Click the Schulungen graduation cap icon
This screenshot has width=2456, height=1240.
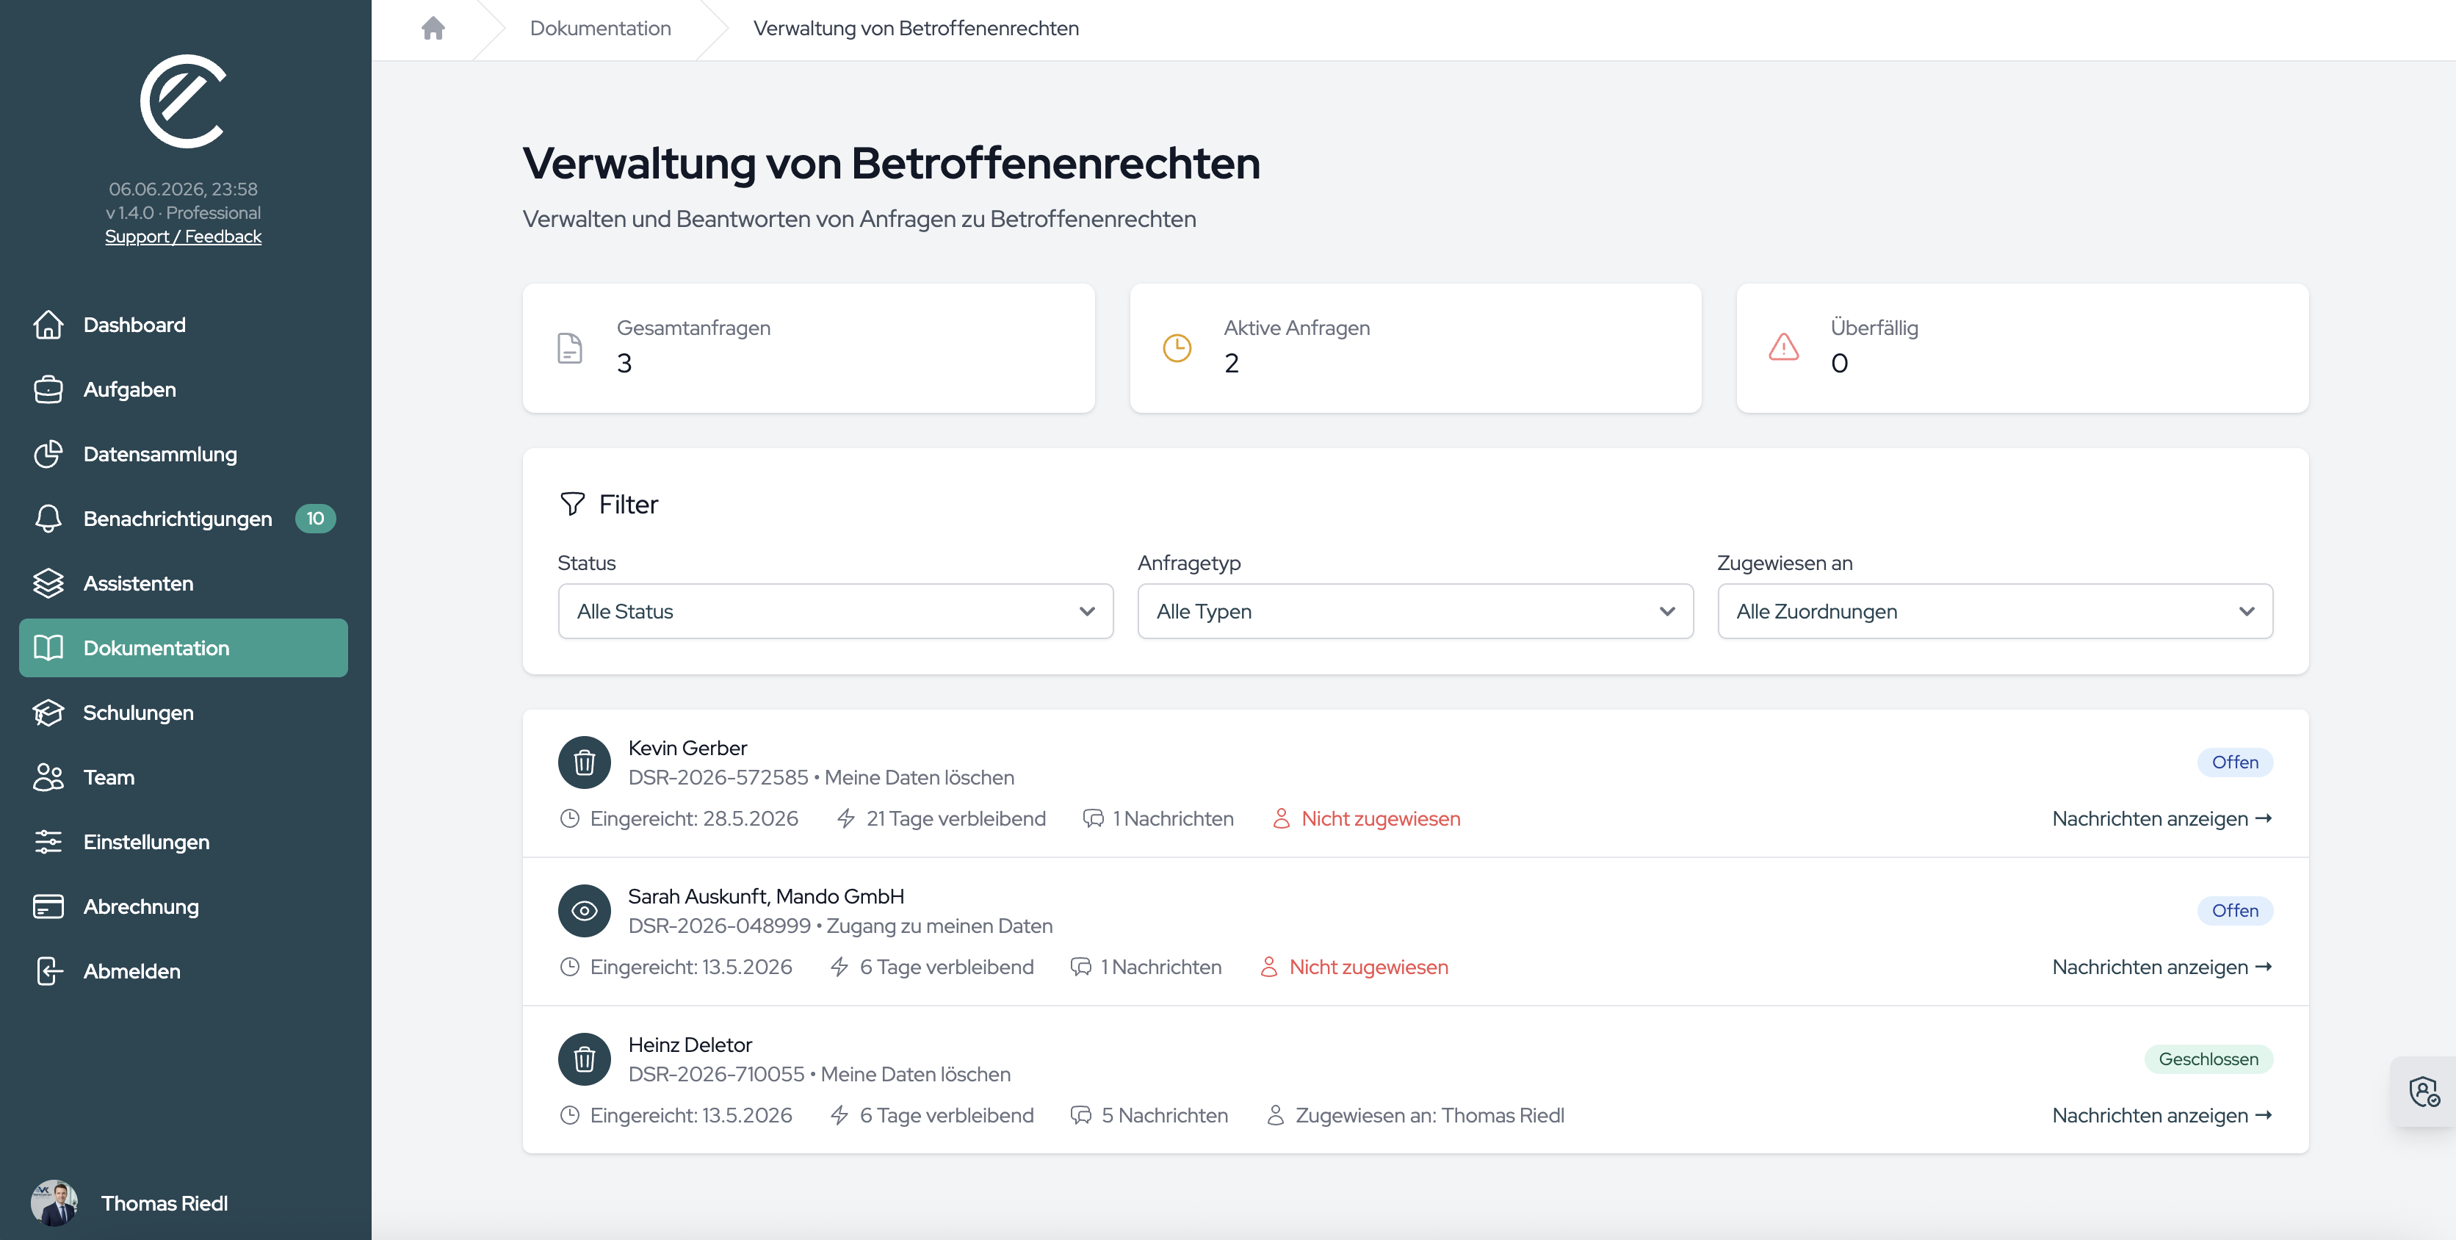(48, 713)
